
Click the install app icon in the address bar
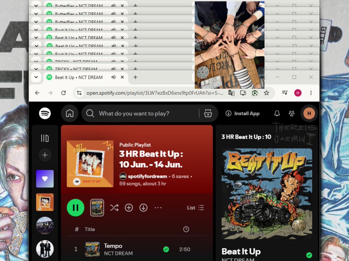pyautogui.click(x=243, y=93)
